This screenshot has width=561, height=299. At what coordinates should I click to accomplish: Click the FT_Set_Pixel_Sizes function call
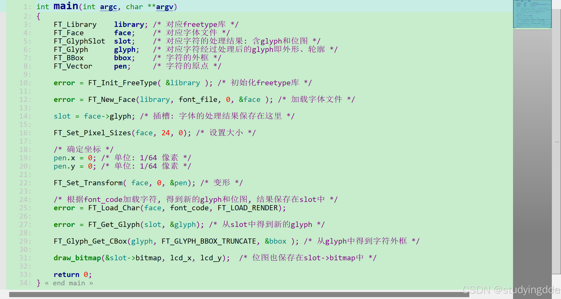92,133
